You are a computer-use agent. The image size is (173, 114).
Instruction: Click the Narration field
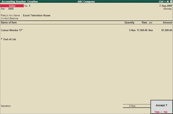pos(6,106)
